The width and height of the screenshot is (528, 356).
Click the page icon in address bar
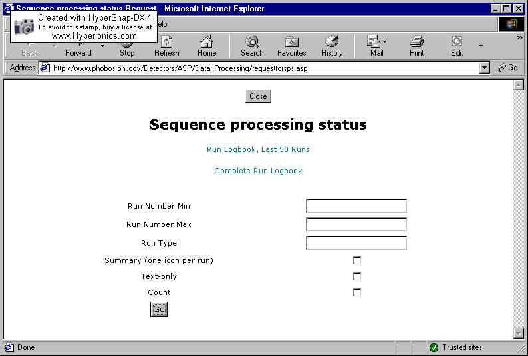point(45,68)
